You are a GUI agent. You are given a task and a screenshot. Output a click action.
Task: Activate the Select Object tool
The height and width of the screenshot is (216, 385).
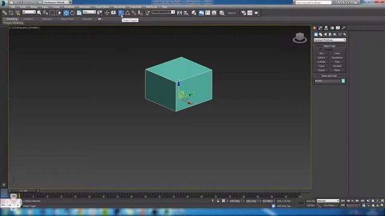39,13
